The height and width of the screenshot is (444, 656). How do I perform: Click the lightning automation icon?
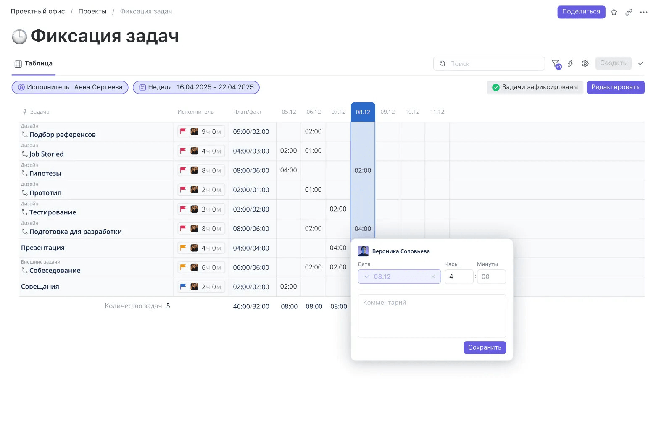[570, 64]
